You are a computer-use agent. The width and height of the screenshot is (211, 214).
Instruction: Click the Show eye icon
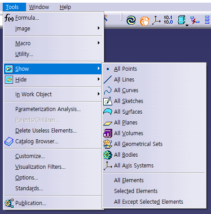coord(9,69)
